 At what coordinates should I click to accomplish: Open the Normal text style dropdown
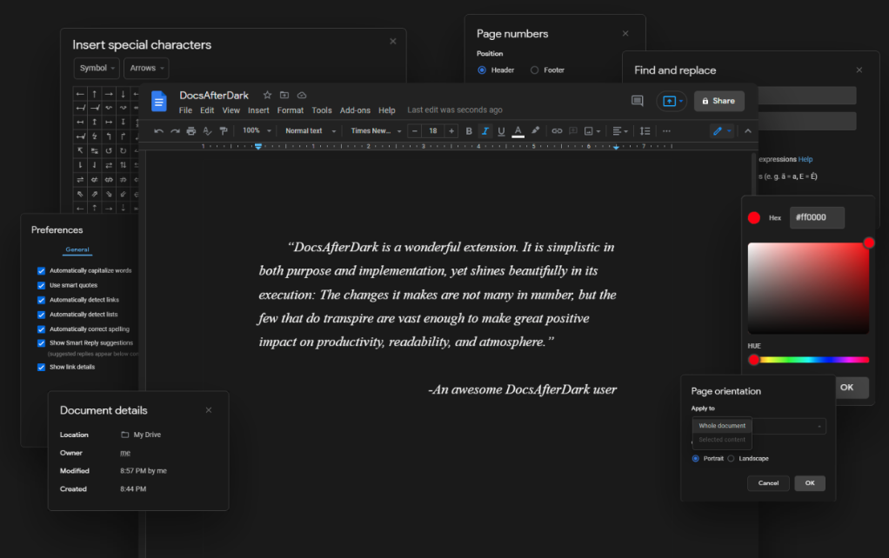(x=311, y=131)
